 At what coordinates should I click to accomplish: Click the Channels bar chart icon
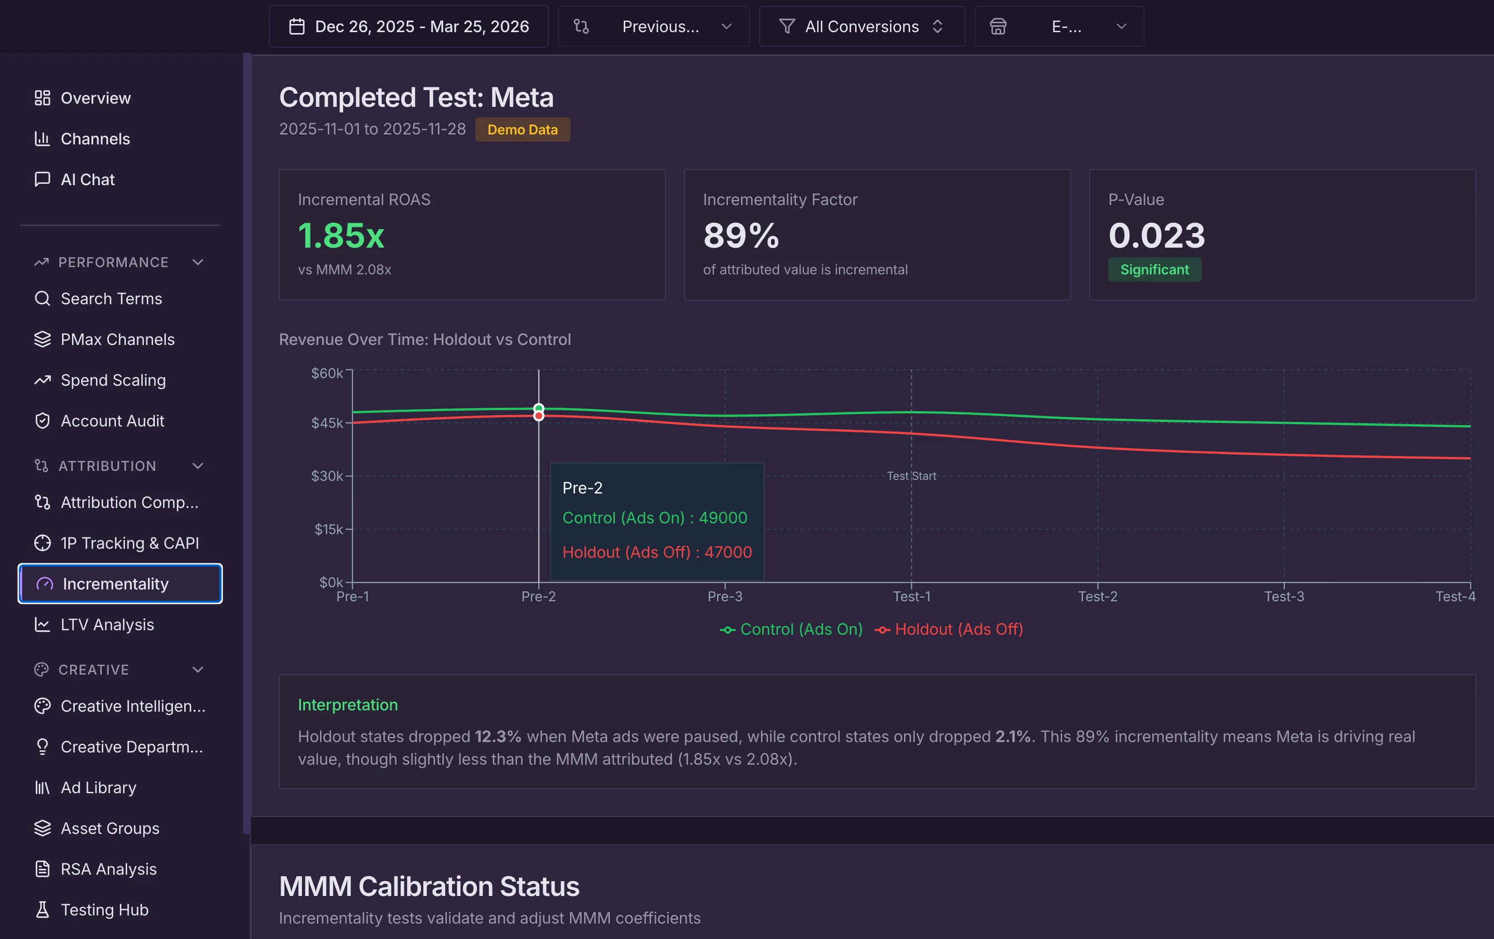42,139
